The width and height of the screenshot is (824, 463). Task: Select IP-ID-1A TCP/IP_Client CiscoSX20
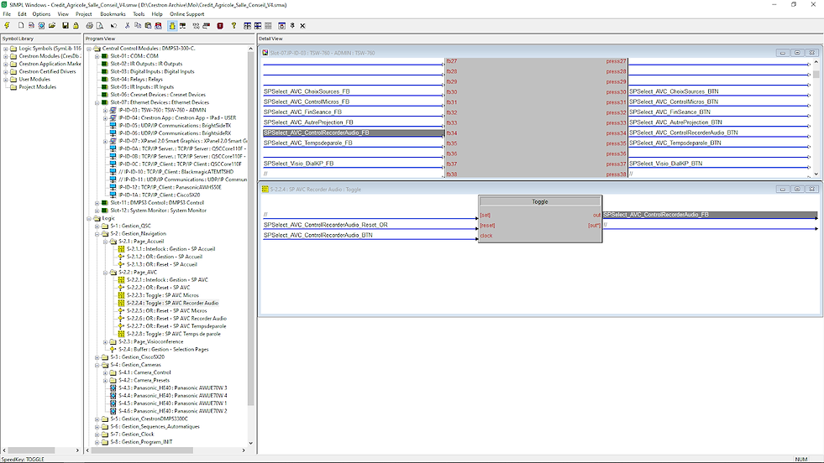pyautogui.click(x=160, y=195)
